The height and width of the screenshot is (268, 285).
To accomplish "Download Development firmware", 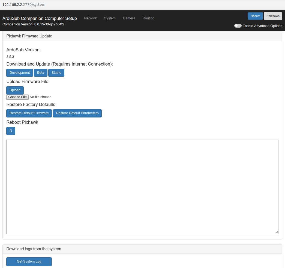I will pyautogui.click(x=20, y=73).
